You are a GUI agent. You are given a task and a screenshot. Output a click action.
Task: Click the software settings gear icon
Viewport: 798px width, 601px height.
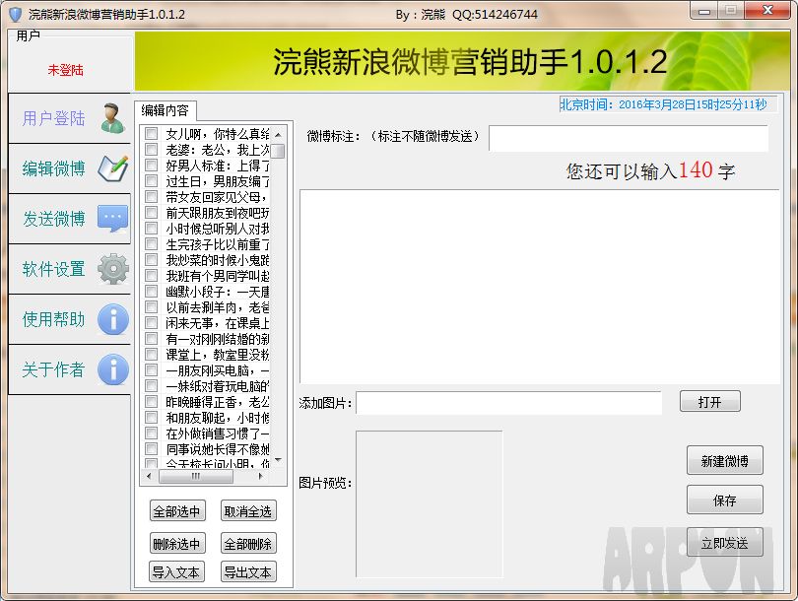112,269
